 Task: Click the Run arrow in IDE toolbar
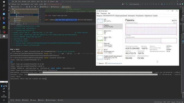pyautogui.click(x=143, y=4)
